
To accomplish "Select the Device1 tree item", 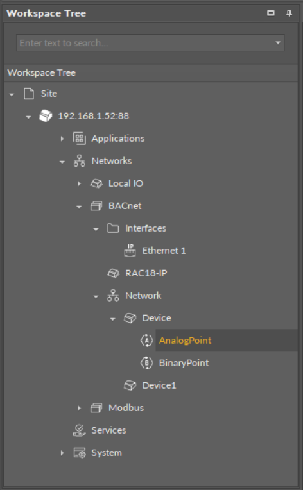I will [159, 385].
